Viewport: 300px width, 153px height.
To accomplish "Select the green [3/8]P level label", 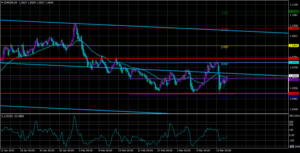I will [225, 13].
